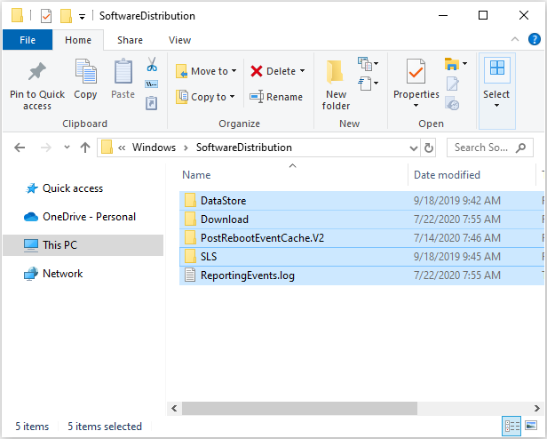Click the Cut scissors icon
The image size is (547, 439).
(151, 65)
